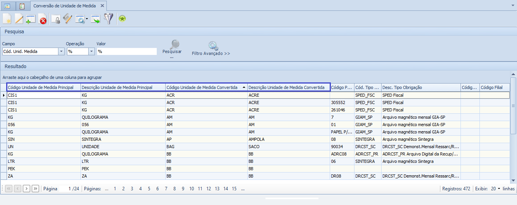The image size is (517, 205).
Task: Click the Valor search input field
Action: 127,51
